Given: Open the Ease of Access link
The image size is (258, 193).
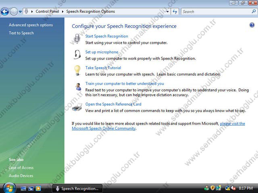Looking at the screenshot, I should [21, 168].
